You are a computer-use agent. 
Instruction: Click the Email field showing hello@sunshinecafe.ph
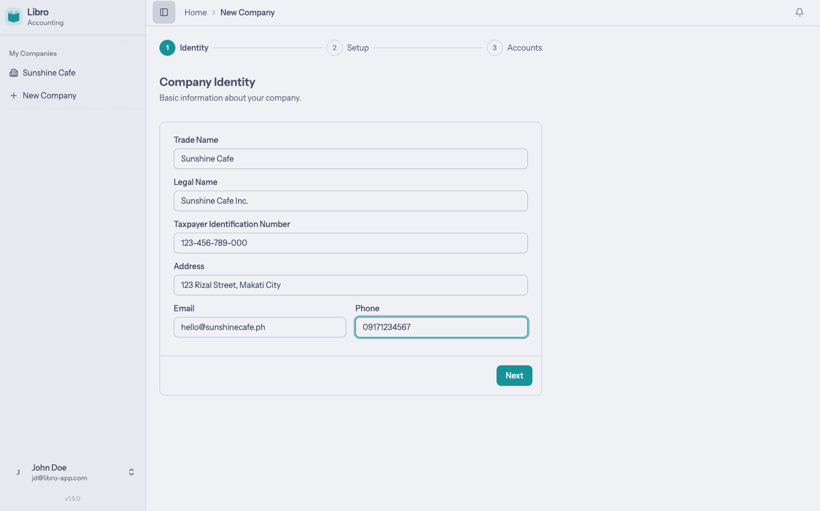point(260,327)
